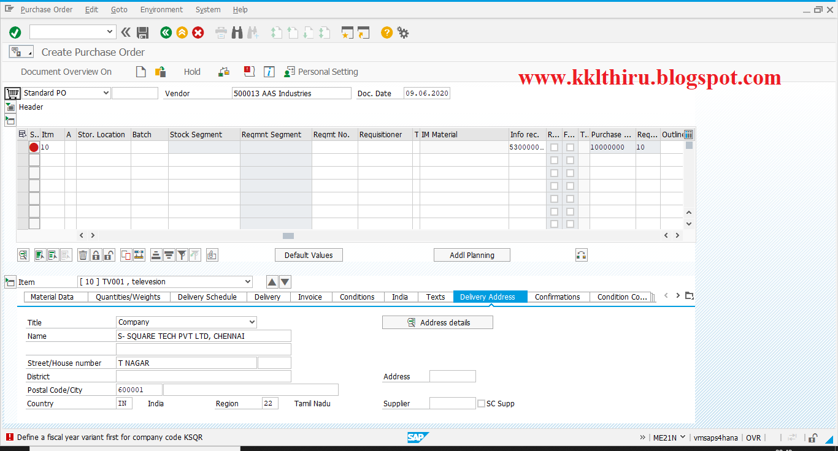Open Other Purchase Order icon
Image resolution: width=838 pixels, height=451 pixels.
point(160,72)
